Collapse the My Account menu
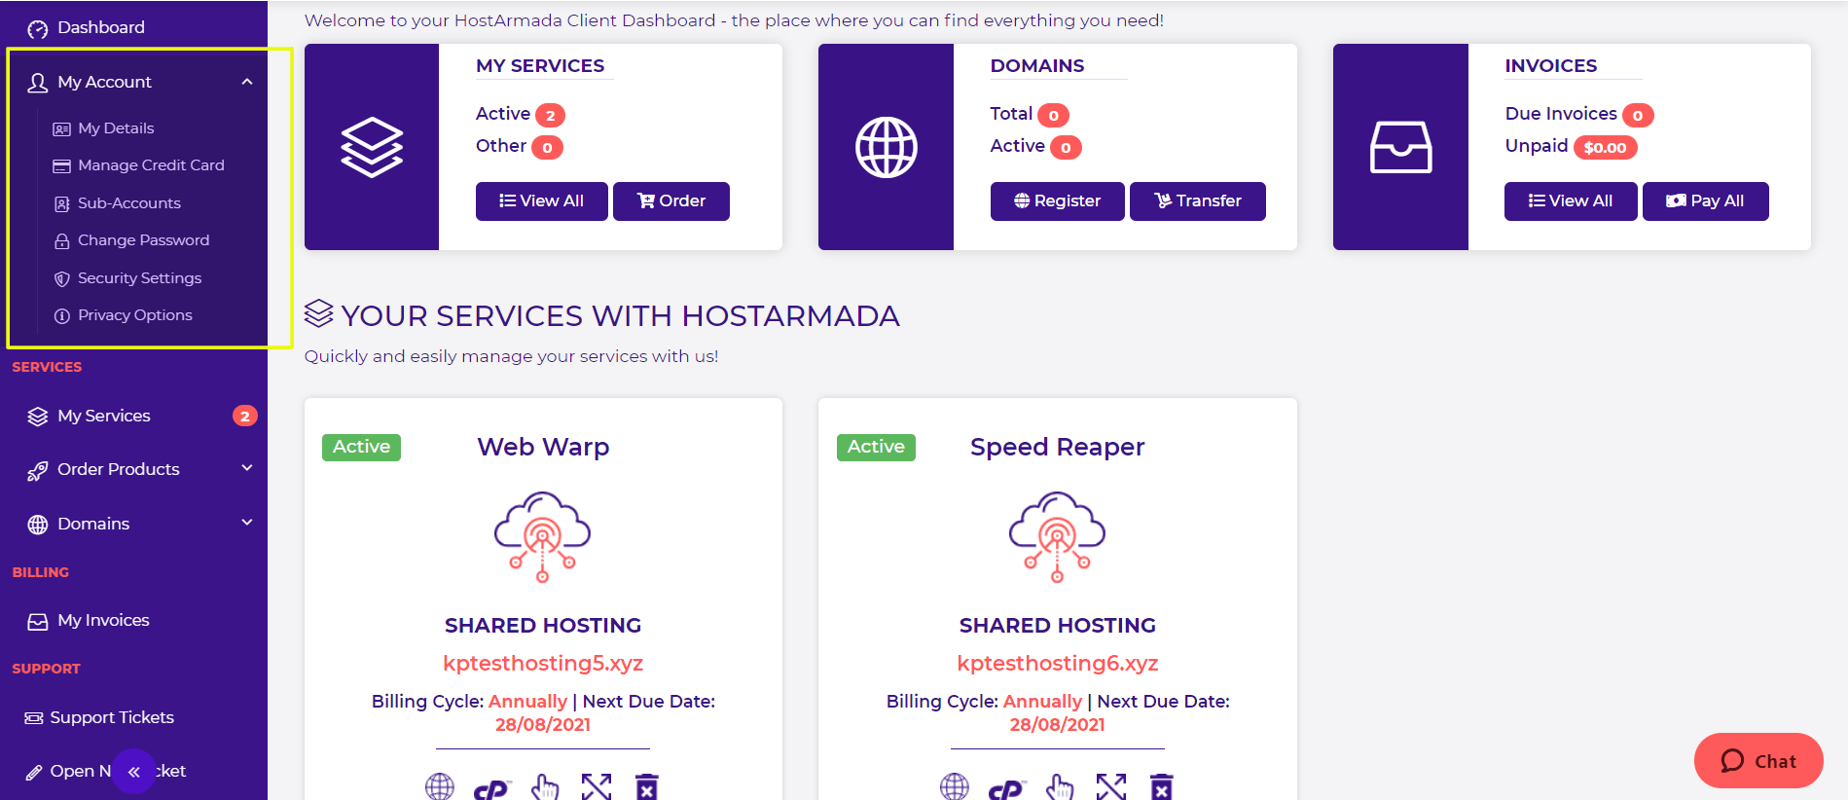Viewport: 1848px width, 800px height. 247,82
